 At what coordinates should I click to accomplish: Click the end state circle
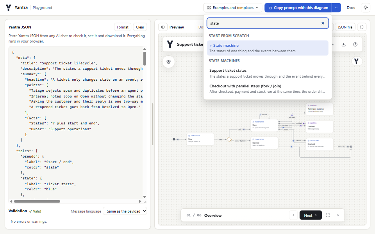(x=351, y=147)
